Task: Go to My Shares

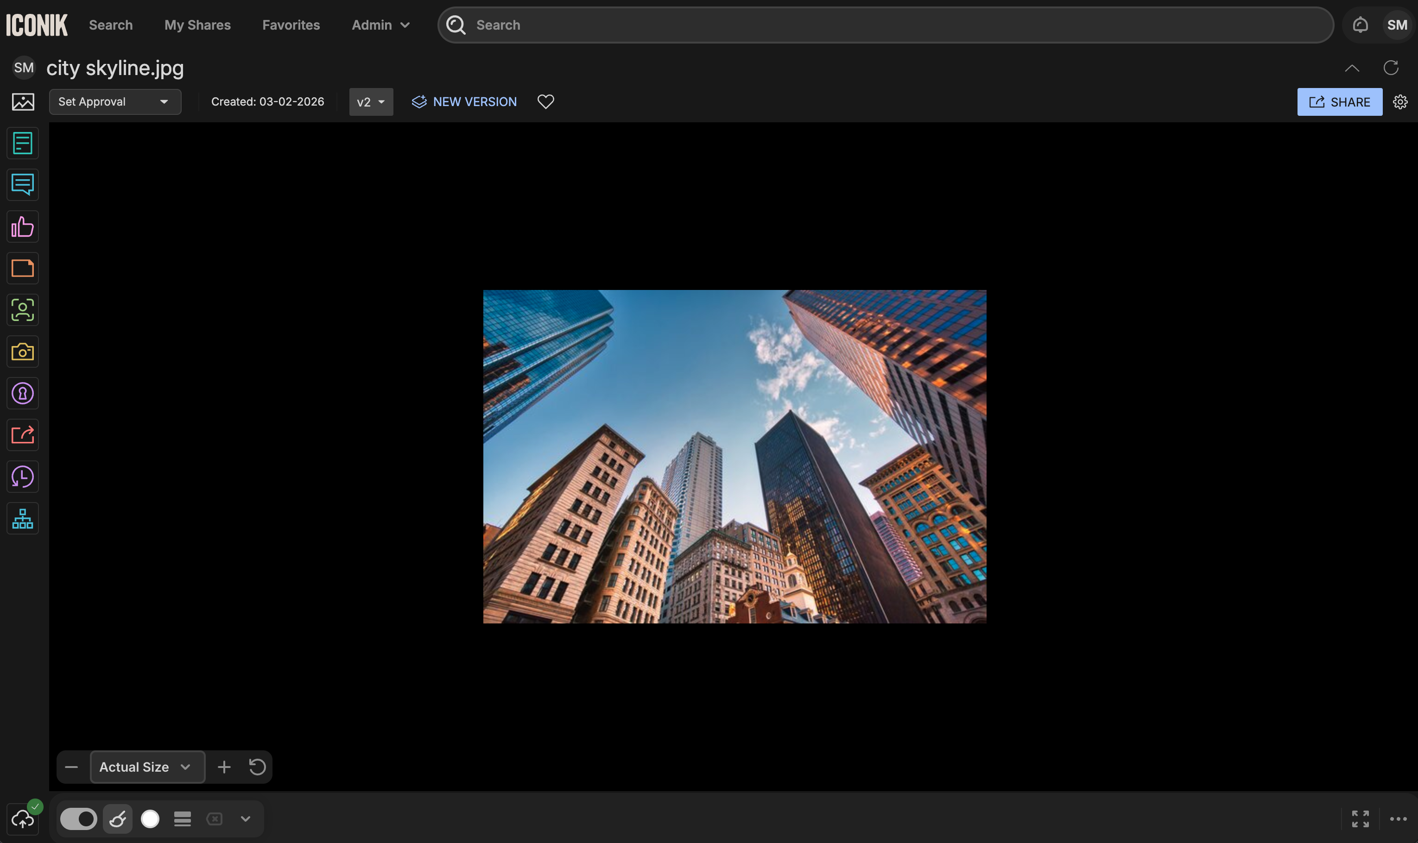Action: click(197, 25)
